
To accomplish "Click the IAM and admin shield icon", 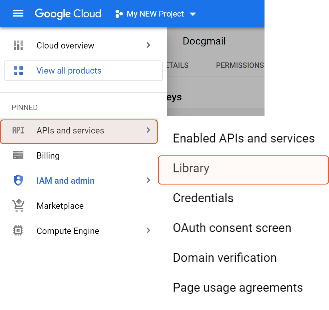I will click(x=18, y=181).
